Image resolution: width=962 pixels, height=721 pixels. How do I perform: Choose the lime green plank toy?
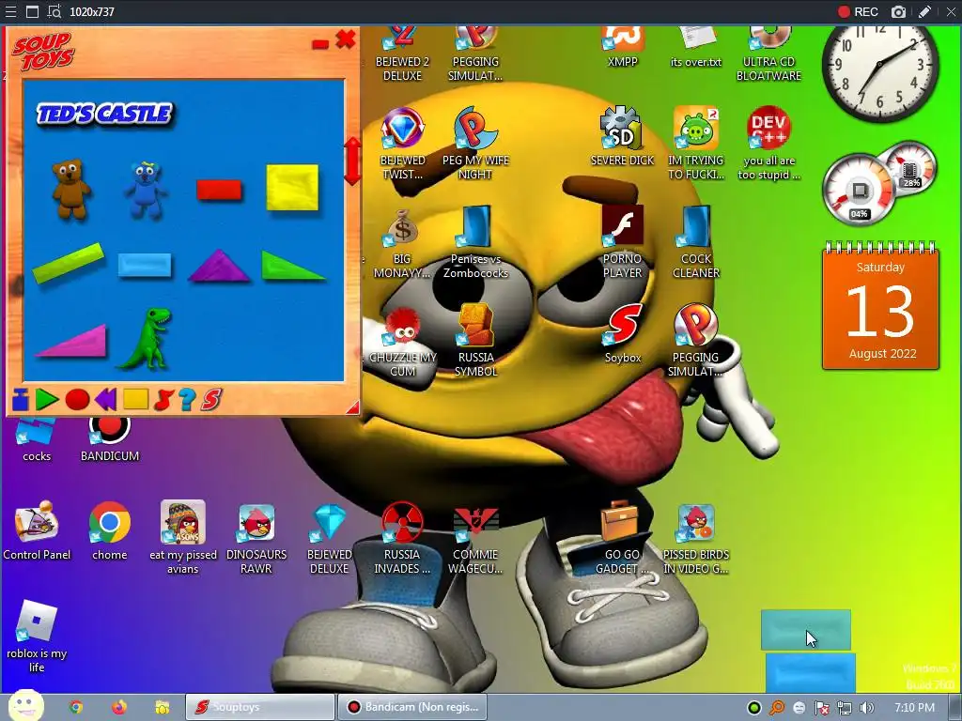click(68, 263)
